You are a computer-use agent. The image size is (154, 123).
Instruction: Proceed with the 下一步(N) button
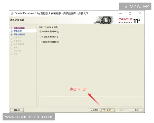click(108, 110)
